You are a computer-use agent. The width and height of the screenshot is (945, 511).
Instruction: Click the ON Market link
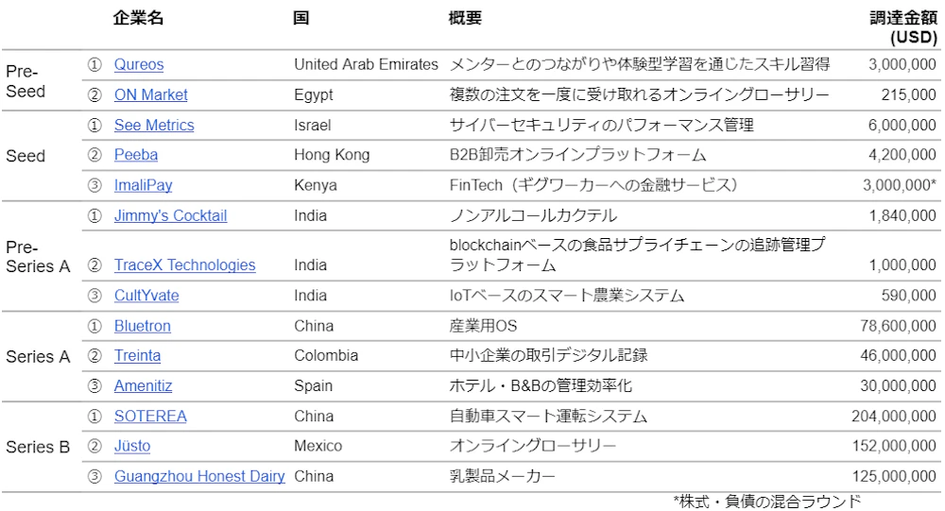(151, 95)
